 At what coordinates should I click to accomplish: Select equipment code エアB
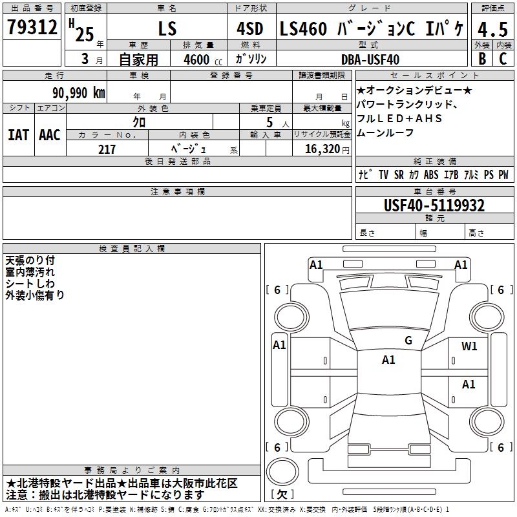(x=451, y=174)
